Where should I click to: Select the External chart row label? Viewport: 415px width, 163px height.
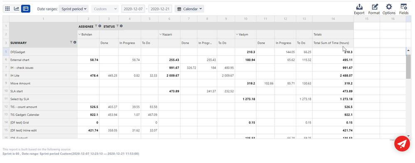point(20,60)
